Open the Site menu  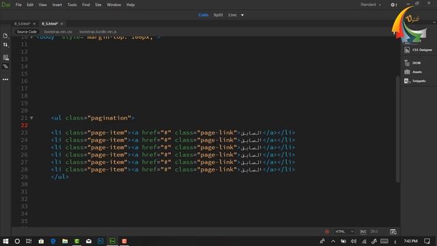click(x=98, y=5)
